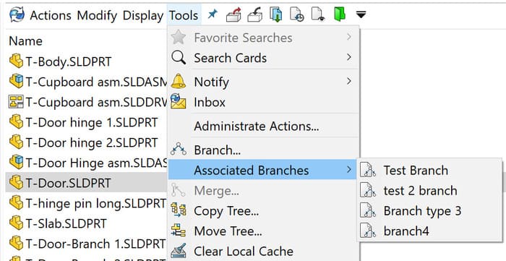Click the Test Branch file icon

coord(368,170)
